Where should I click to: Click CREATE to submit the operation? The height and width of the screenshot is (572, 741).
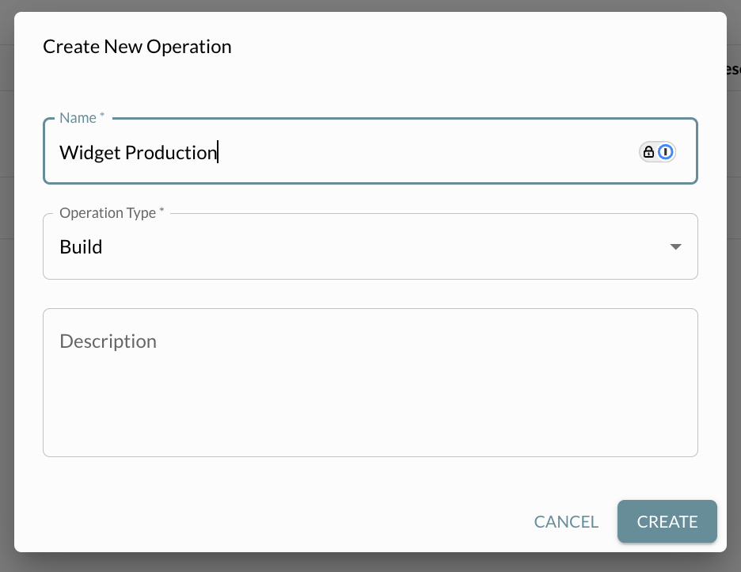click(x=667, y=521)
